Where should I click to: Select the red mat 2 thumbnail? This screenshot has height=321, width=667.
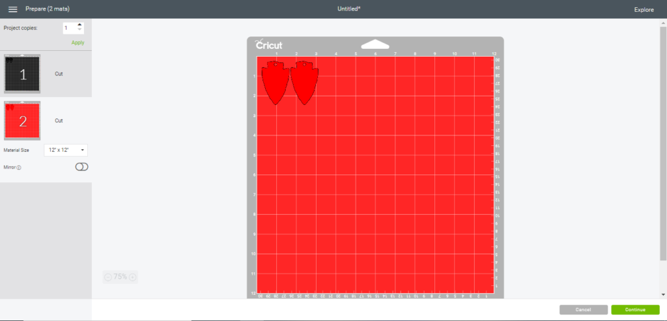22,120
